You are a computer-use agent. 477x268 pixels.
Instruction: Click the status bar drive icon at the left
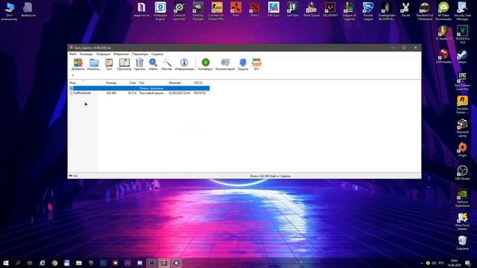tap(71, 176)
